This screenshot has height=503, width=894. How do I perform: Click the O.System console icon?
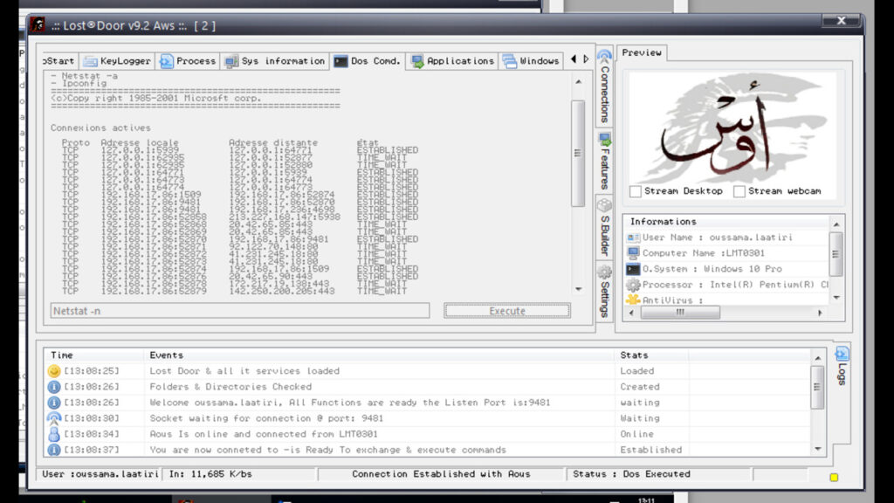click(633, 269)
